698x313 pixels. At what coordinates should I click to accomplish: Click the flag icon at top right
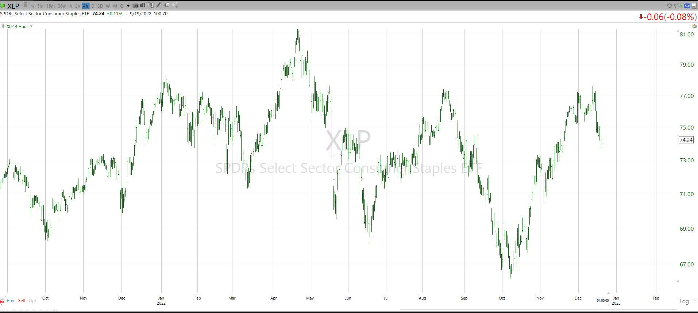(x=676, y=6)
